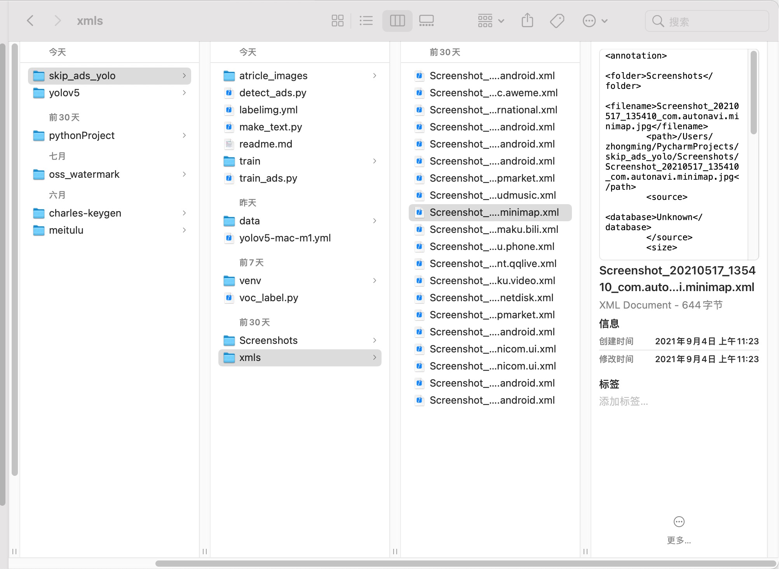
Task: Expand the train folder chevron
Action: tap(375, 161)
